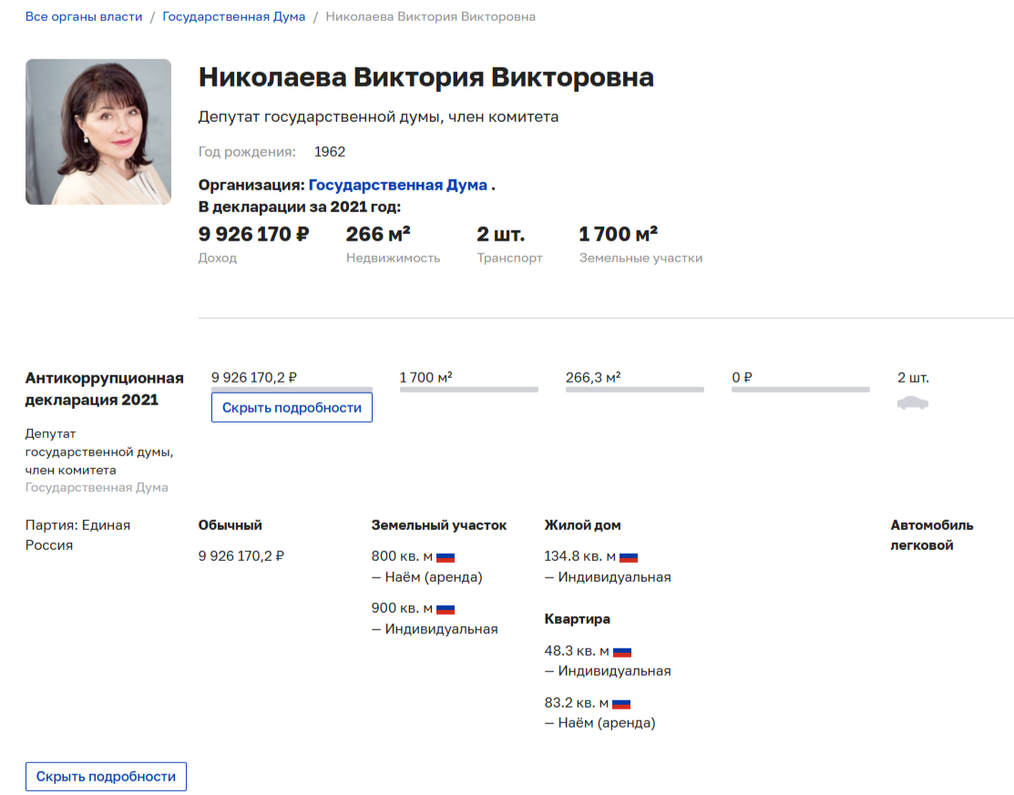This screenshot has height=795, width=1014.
Task: Click the birth year value "1962"
Action: pyautogui.click(x=330, y=152)
